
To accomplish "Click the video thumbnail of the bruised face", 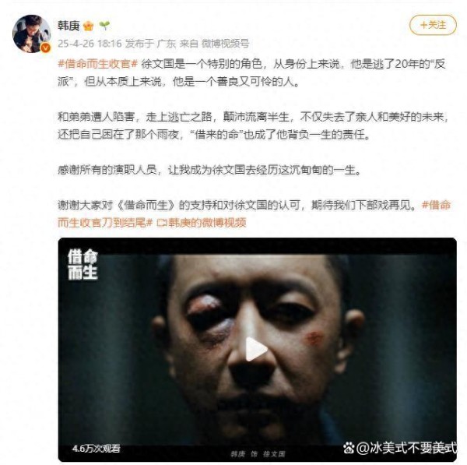I will tap(258, 350).
